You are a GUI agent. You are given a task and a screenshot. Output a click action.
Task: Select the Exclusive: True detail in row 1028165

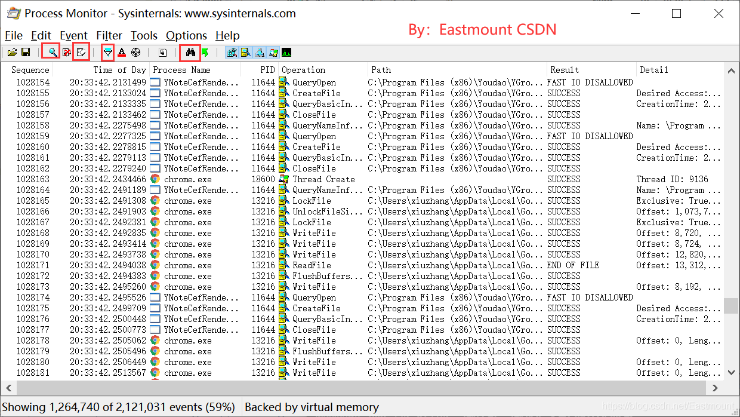click(679, 201)
